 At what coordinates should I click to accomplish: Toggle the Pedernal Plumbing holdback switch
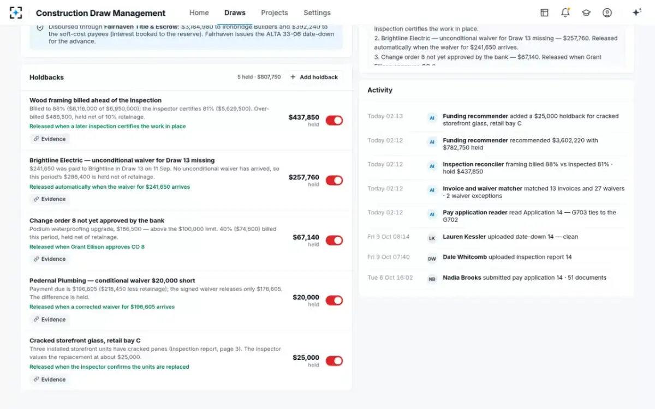tap(334, 300)
